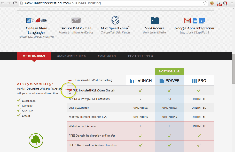Click the Max Speed Zone title
Viewport: 235px width, 152px height.
point(115,28)
